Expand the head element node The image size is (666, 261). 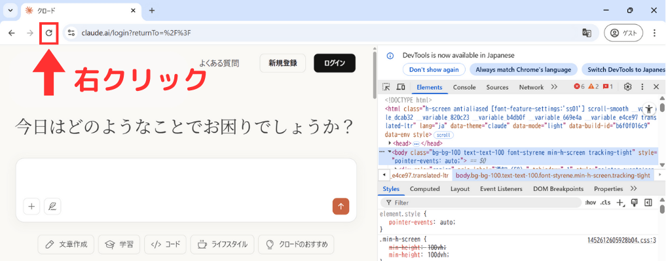(x=390, y=143)
